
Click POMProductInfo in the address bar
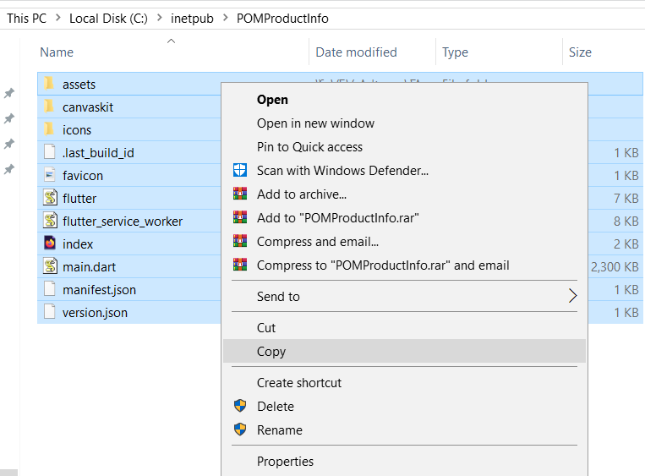pos(282,18)
